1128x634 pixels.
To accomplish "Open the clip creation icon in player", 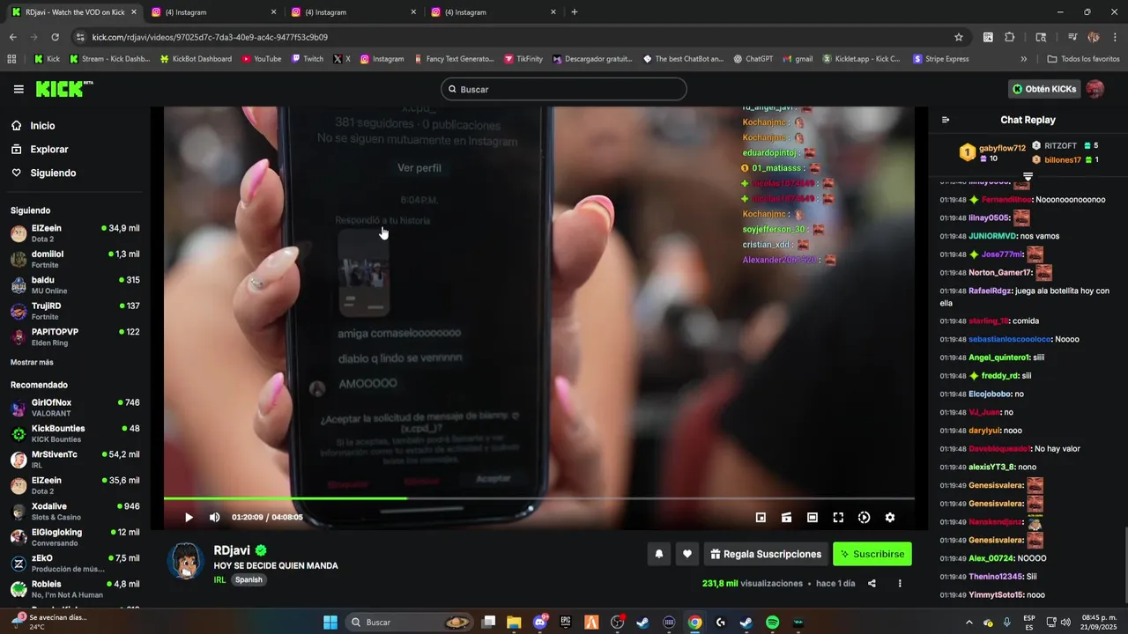I will 786,518.
